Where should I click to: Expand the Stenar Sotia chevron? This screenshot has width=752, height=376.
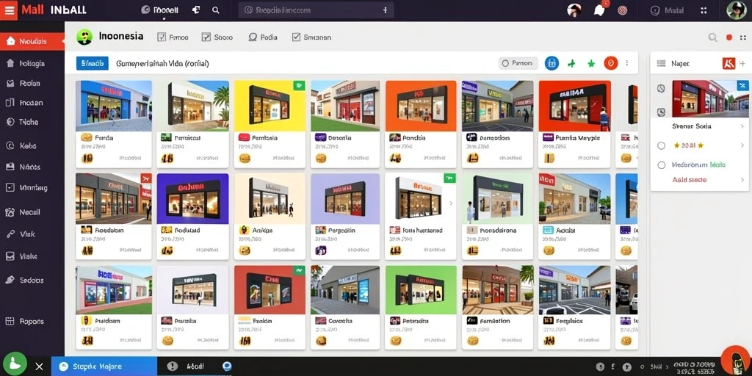pos(742,126)
